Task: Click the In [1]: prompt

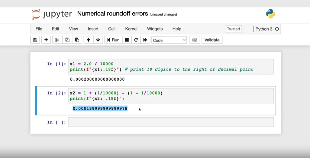Action: pyautogui.click(x=57, y=64)
